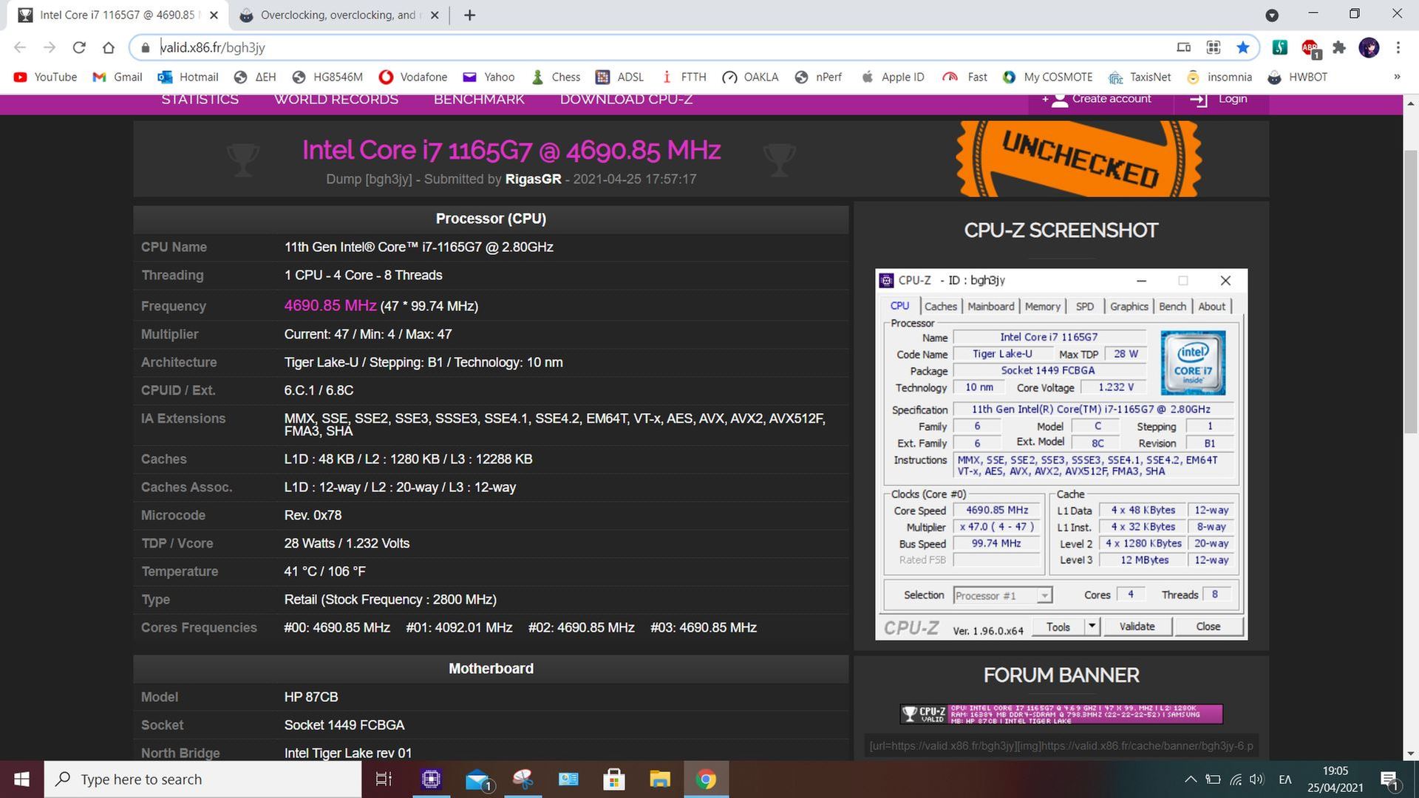This screenshot has width=1419, height=798.
Task: Open the AdBlock extension icon
Action: pos(1310,48)
